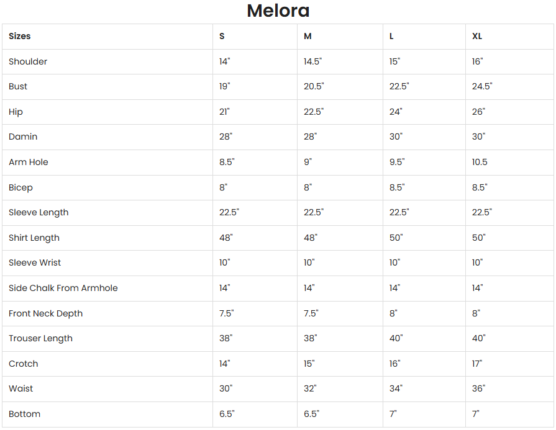Image resolution: width=556 pixels, height=430 pixels.
Task: Select Side Chalk From Armhole label
Action: tap(63, 288)
